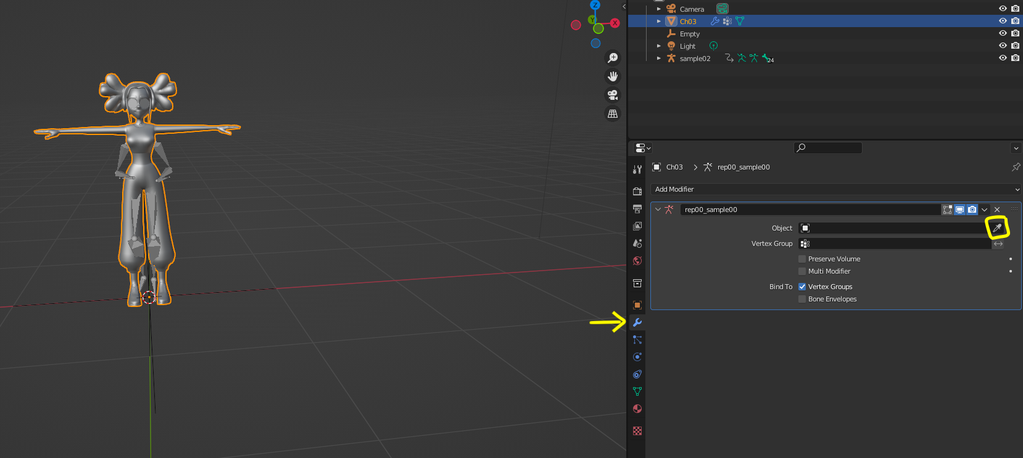Click the bone icon with 24 beside sample02

tap(768, 58)
